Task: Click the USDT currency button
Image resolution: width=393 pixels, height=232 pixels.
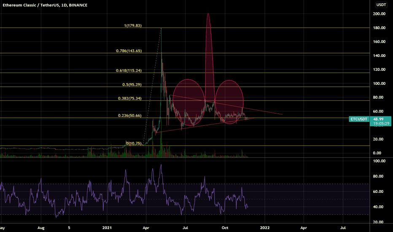Action: [x=381, y=5]
